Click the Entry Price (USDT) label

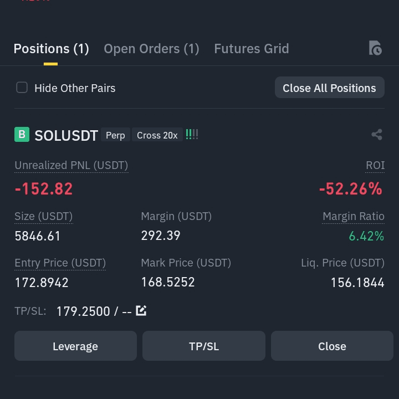coord(60,263)
